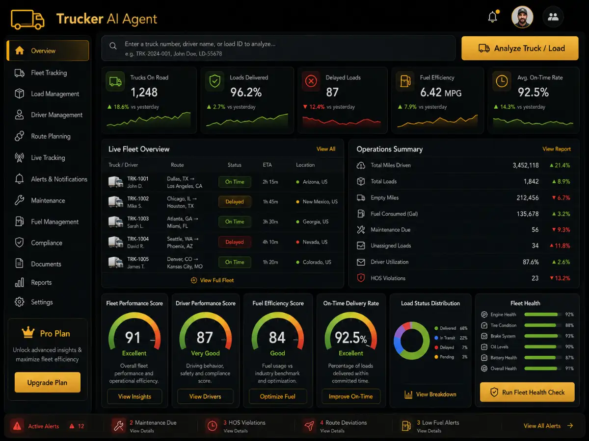This screenshot has width=589, height=441.
Task: Select truck TRK-1001 row
Action: pos(223,182)
